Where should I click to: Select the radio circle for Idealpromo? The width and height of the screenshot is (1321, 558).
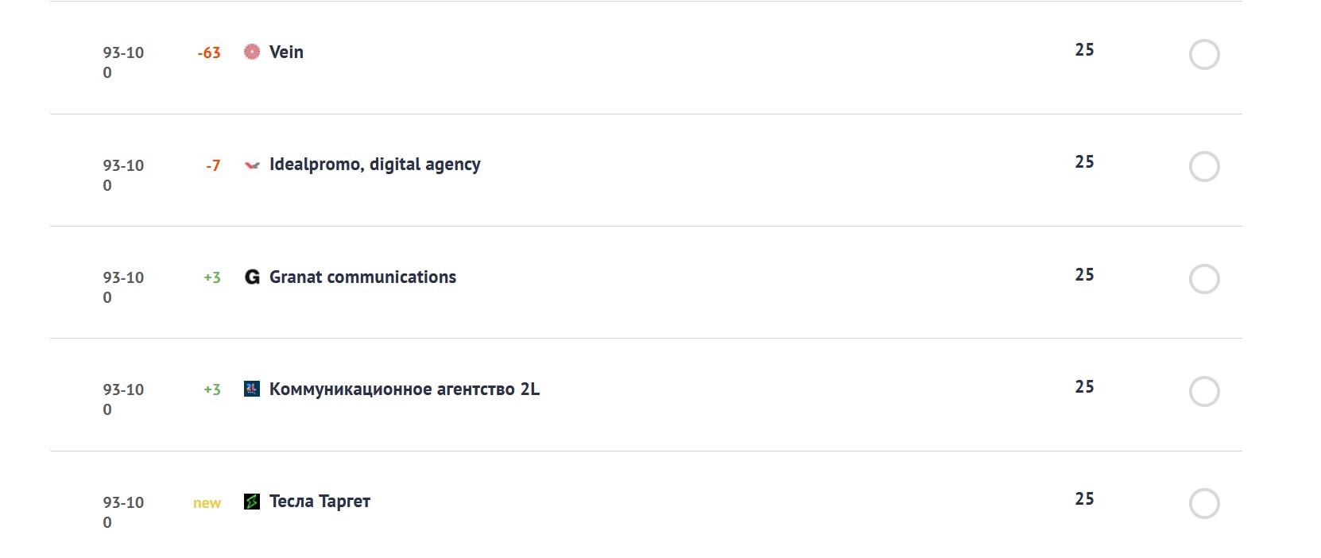coord(1204,167)
